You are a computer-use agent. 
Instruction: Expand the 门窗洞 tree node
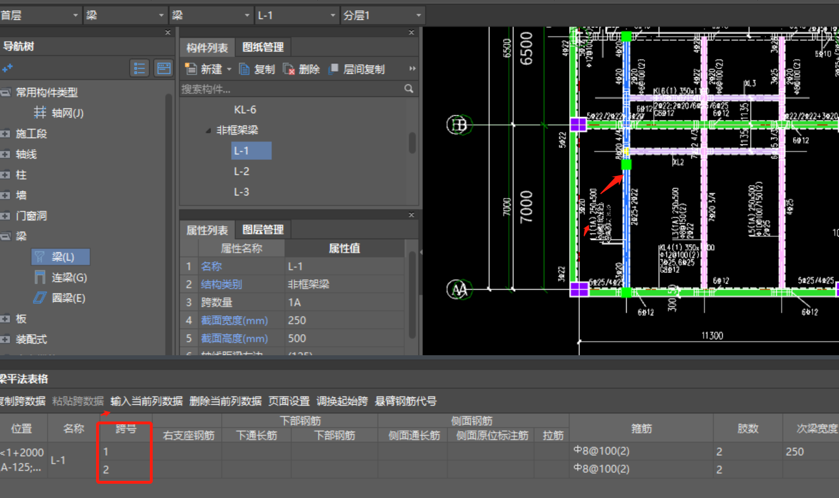coord(5,216)
